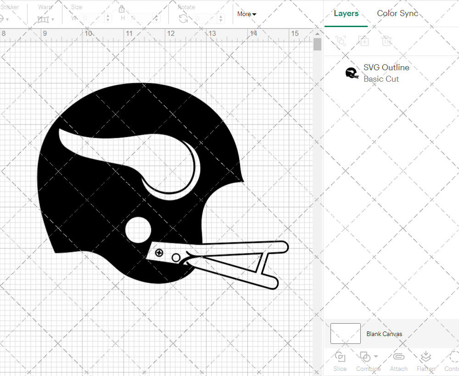
Task: Click the Slice tool icon
Action: (340, 357)
